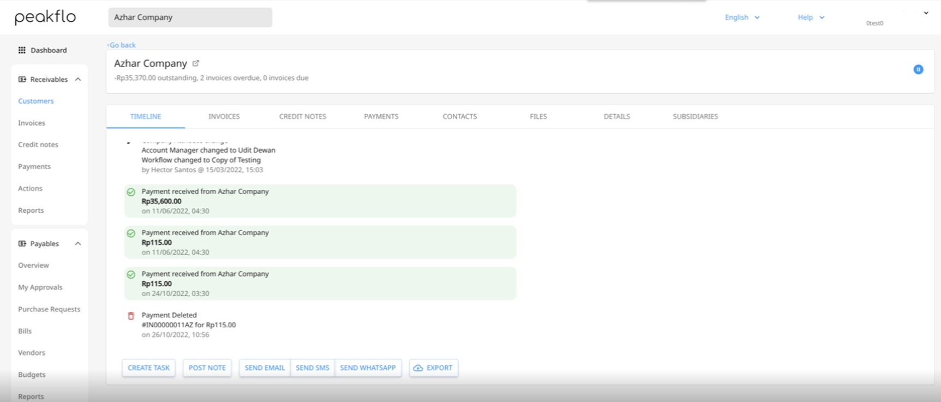Screen dimensions: 941x402
Task: Click the outstanding balance summary text
Action: (211, 78)
